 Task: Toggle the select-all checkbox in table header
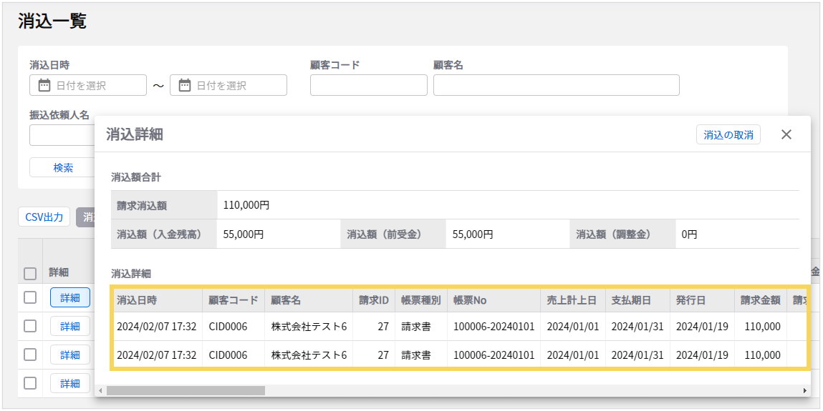pos(30,273)
